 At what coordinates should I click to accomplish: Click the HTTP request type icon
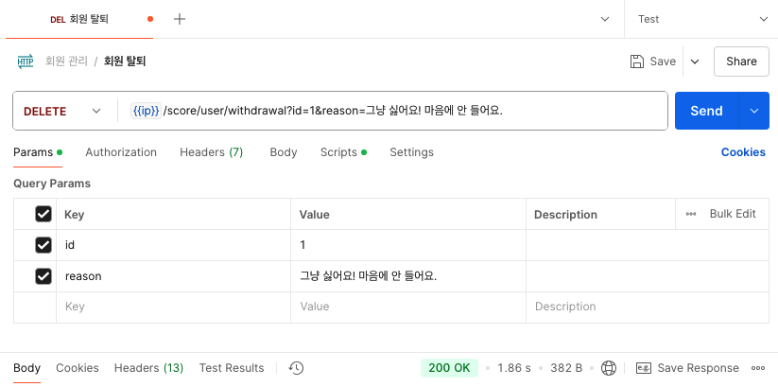coord(26,62)
